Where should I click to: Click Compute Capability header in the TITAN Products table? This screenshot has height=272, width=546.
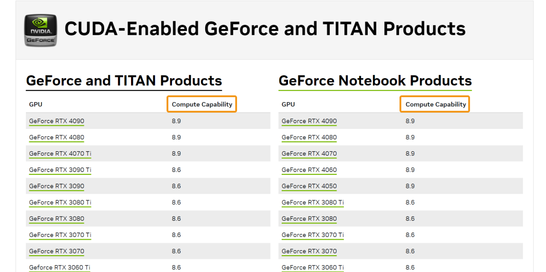202,104
